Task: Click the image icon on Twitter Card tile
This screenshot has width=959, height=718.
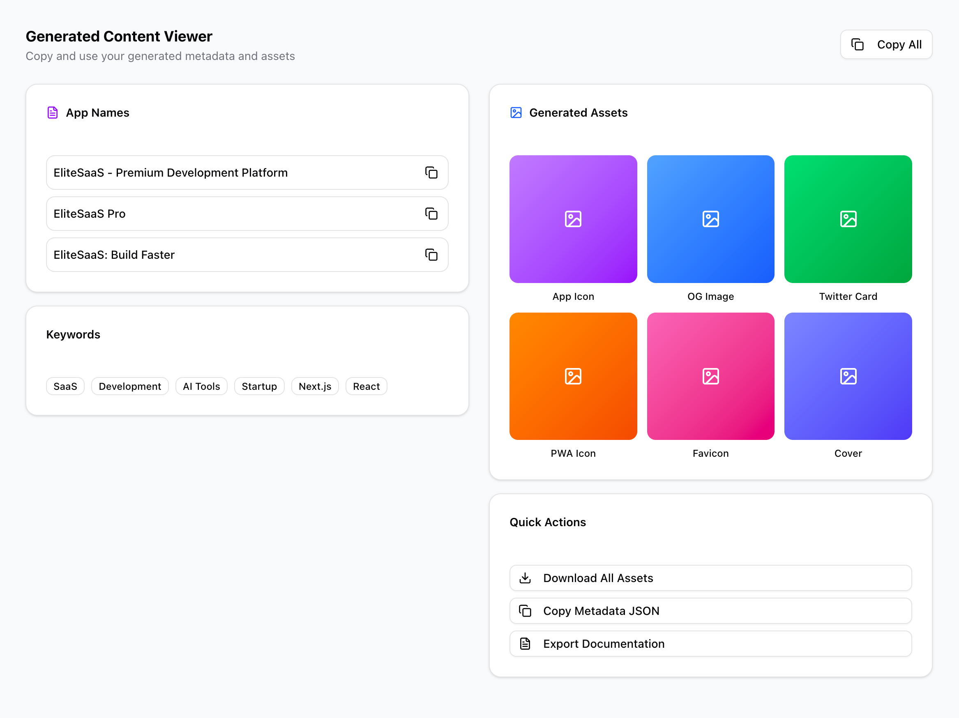Action: click(x=848, y=219)
